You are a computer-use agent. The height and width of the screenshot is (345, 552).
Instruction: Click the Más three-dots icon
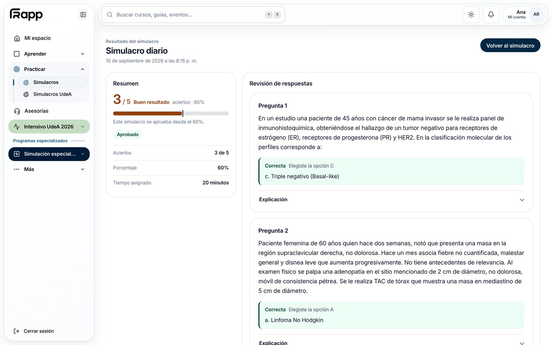(x=17, y=169)
